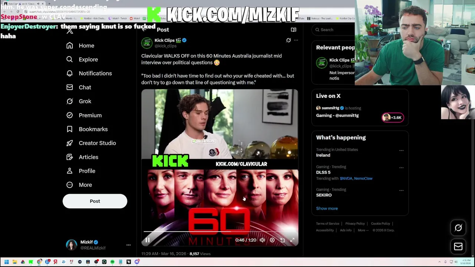The image size is (475, 267).
Task: Open the Chat section
Action: 85,88
